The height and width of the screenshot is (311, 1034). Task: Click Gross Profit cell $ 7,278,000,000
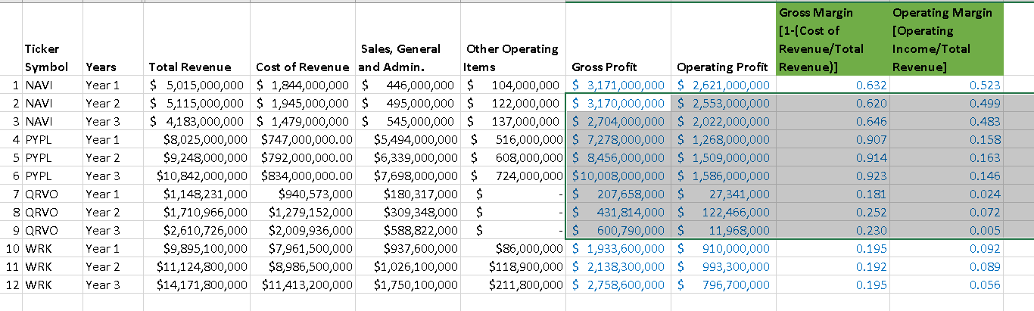tap(618, 140)
